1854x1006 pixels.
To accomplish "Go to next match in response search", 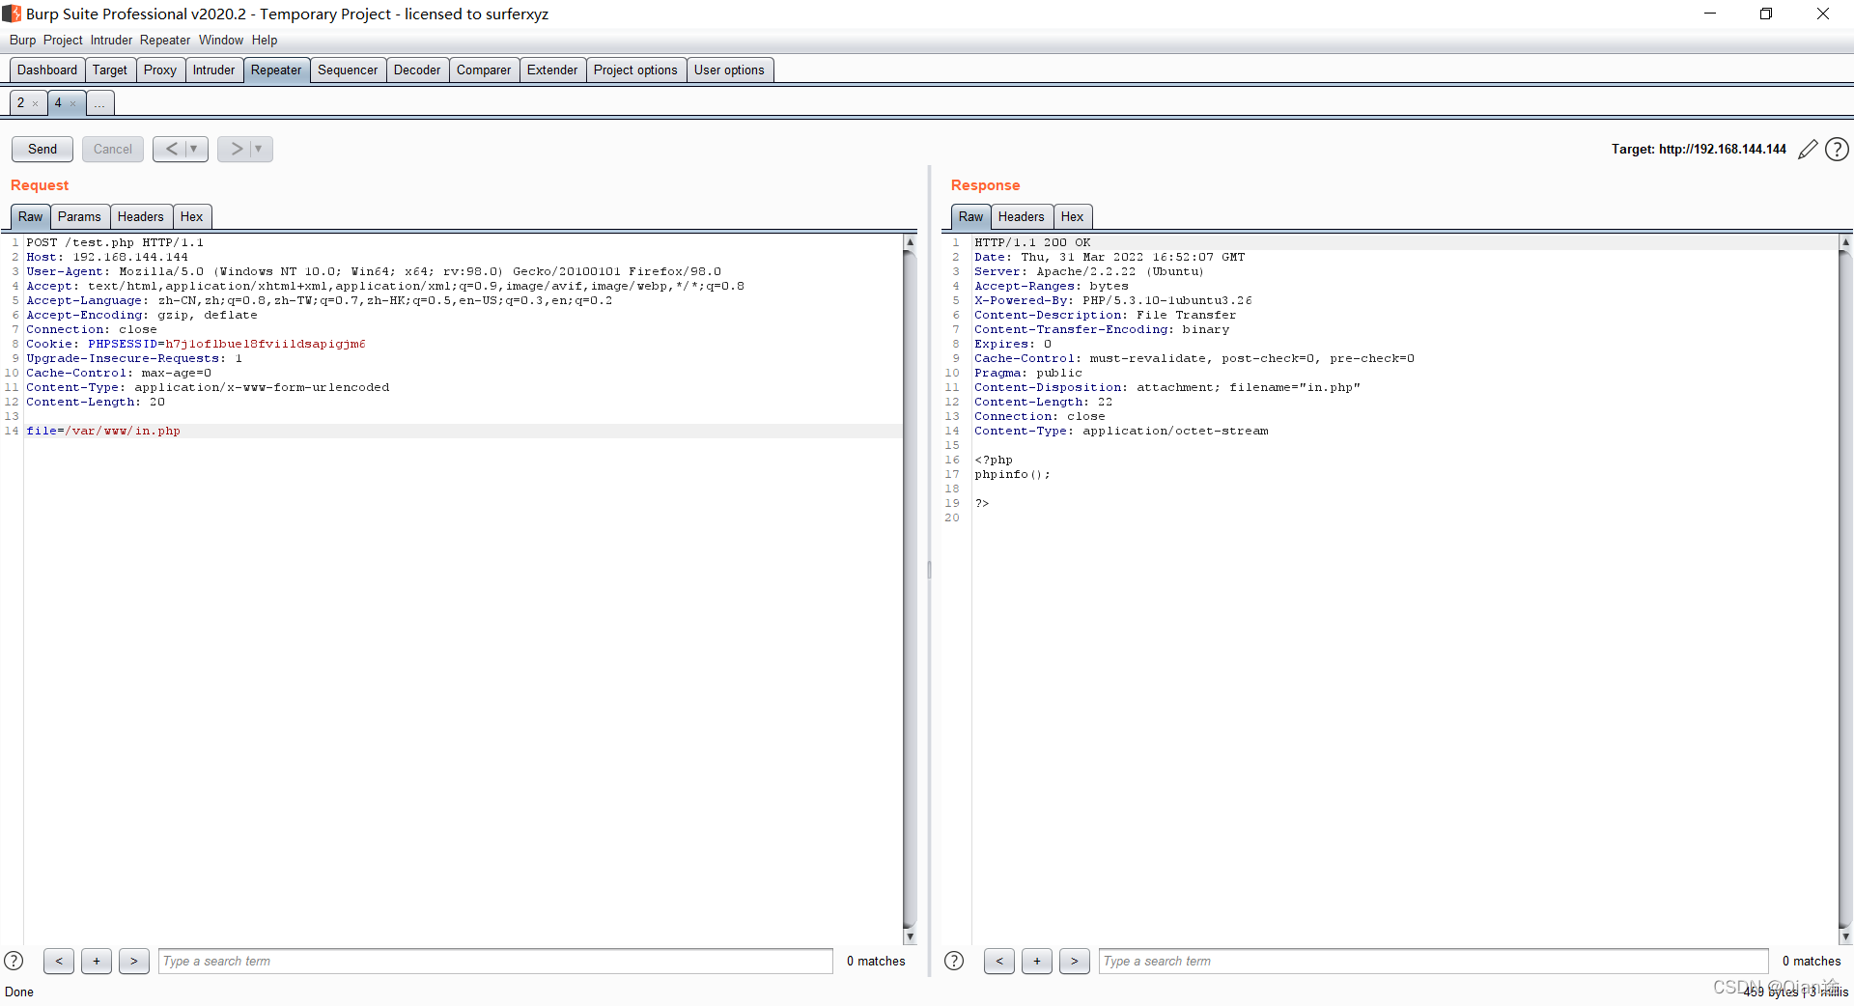I will (x=1075, y=961).
